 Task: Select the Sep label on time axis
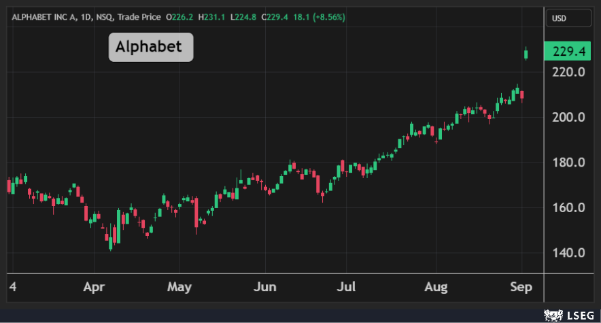point(521,287)
